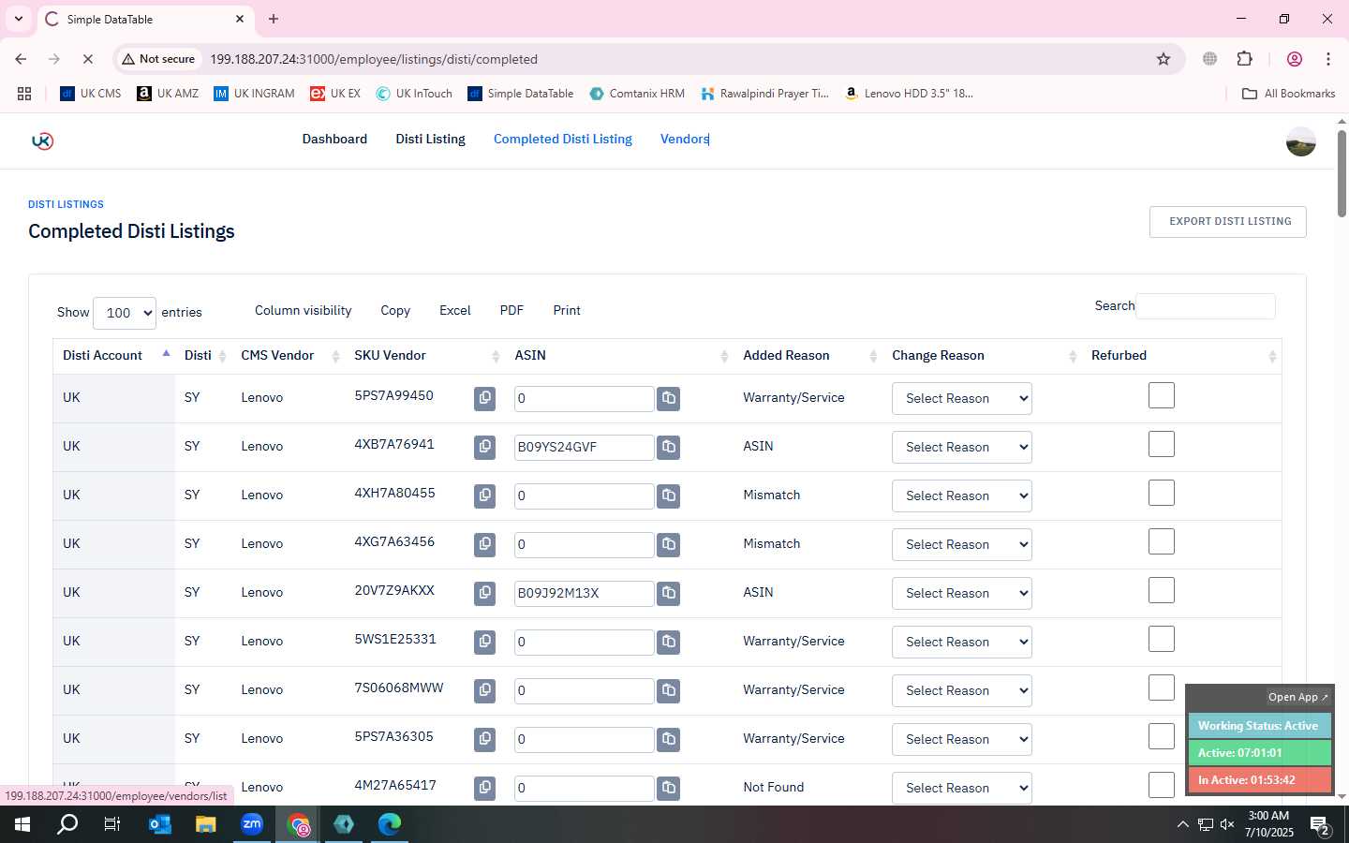Copy SKU 7S06068MWW with its copy icon
1349x843 pixels.
[484, 690]
